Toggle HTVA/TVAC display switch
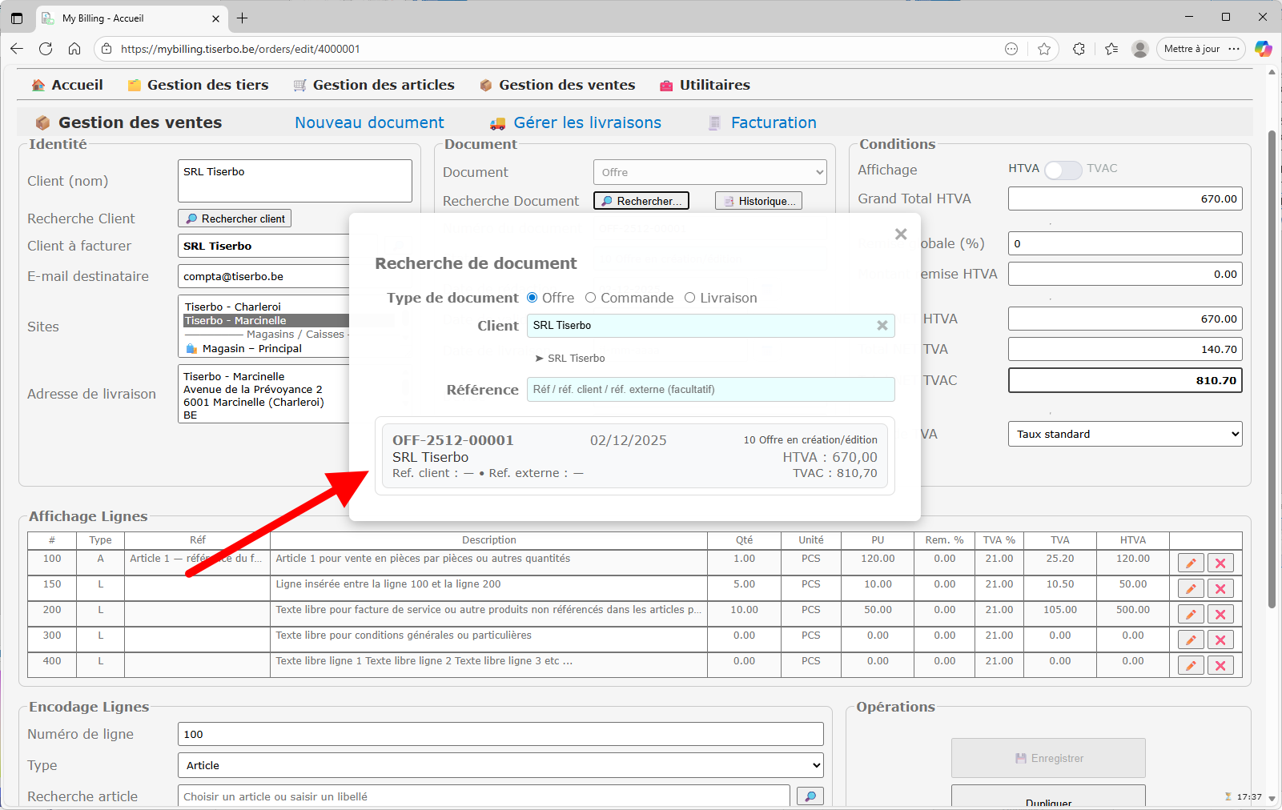This screenshot has width=1282, height=810. [1063, 170]
